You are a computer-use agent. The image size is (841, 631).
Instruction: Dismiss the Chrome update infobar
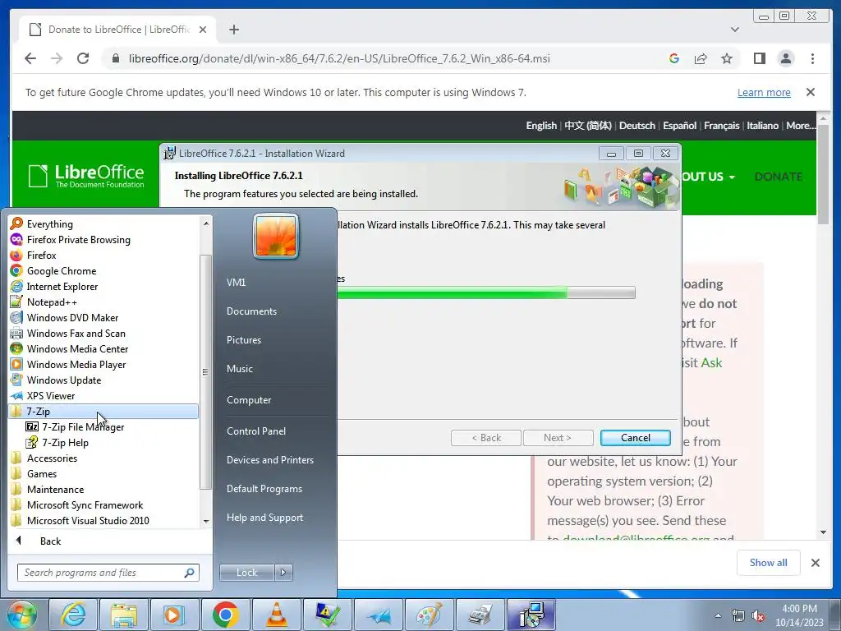coord(811,92)
